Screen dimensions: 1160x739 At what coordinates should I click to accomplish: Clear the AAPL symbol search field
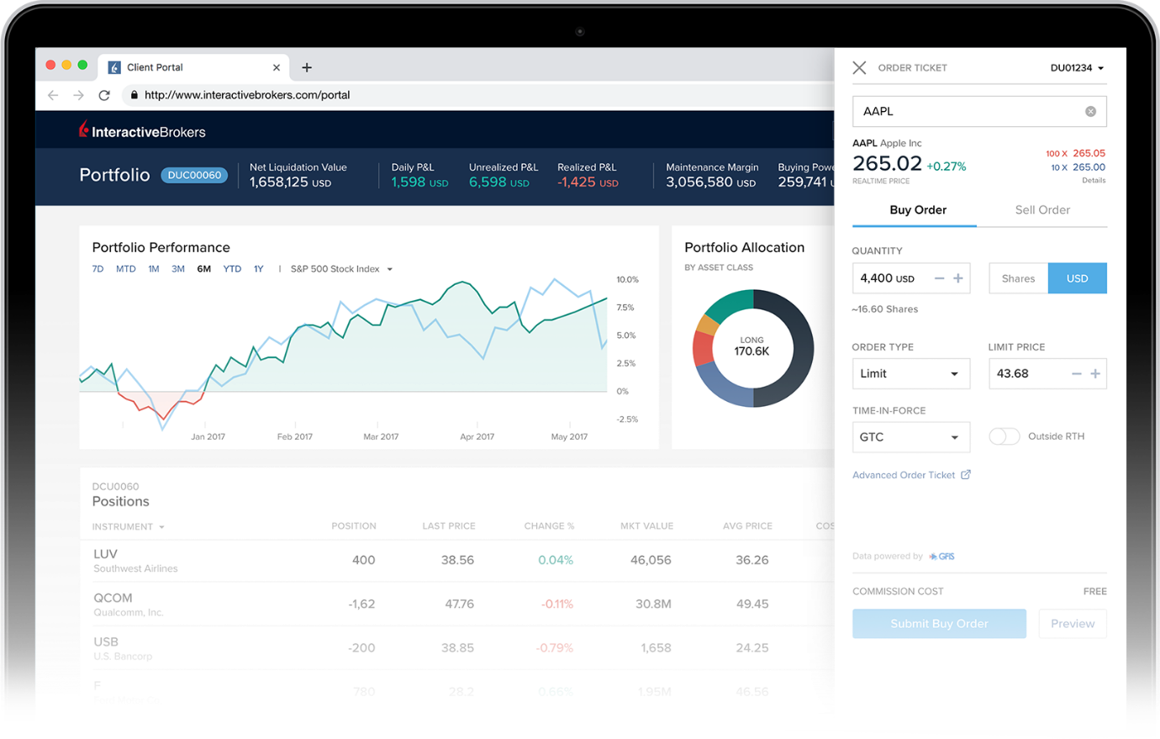pos(1090,111)
